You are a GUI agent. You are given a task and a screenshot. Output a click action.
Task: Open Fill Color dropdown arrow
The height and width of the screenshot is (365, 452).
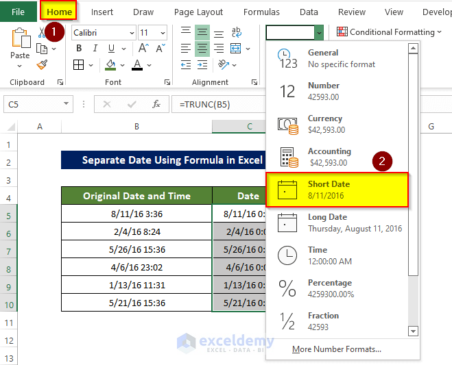pyautogui.click(x=122, y=65)
